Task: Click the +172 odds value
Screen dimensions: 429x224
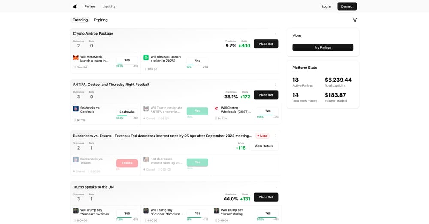Action: [245, 97]
